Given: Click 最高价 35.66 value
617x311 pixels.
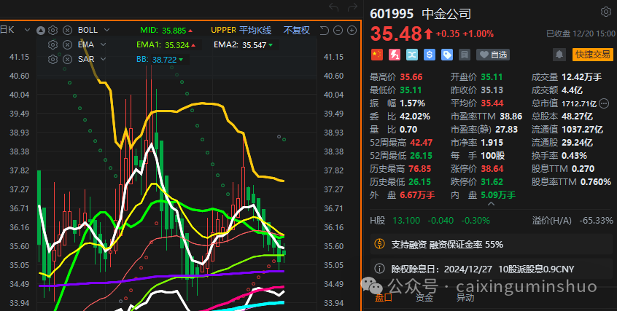Looking at the screenshot, I should click(411, 77).
